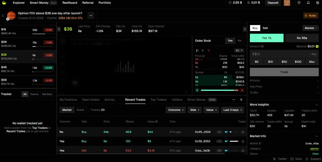Star the first trade in Recent Trades

click(243, 132)
